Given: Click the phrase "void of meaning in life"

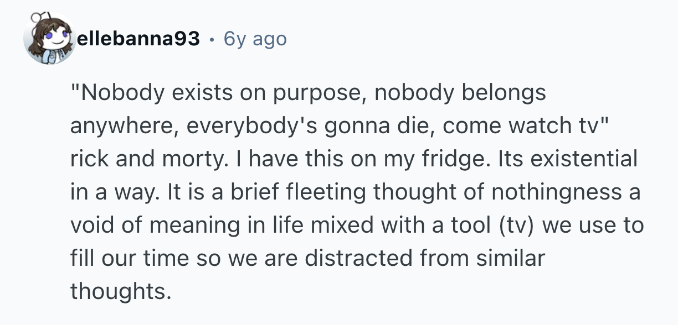Looking at the screenshot, I should [184, 226].
